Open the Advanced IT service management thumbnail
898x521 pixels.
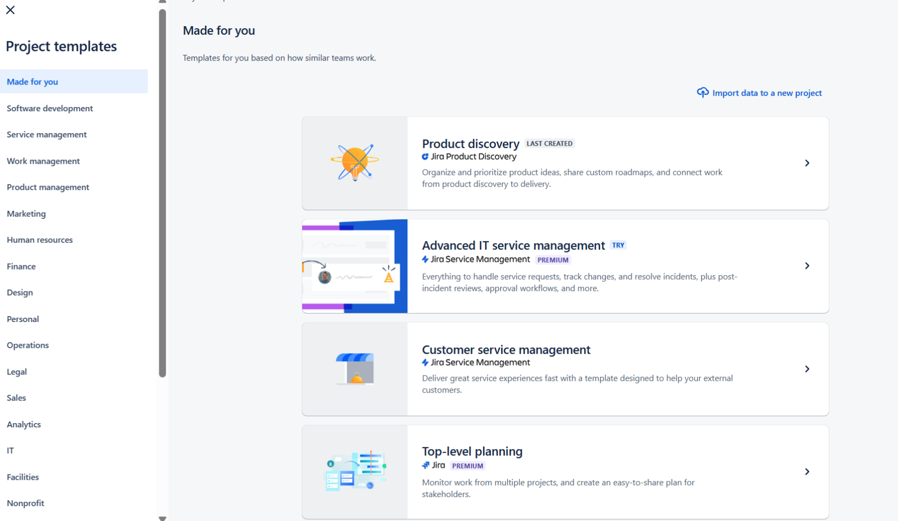355,266
